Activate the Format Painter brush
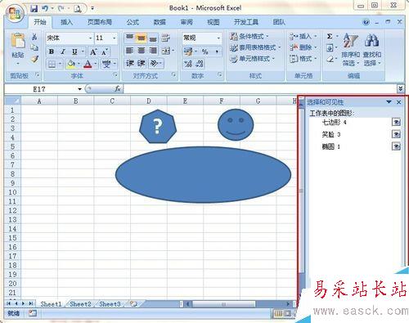Screen dimensions: 409x323 click(34, 58)
